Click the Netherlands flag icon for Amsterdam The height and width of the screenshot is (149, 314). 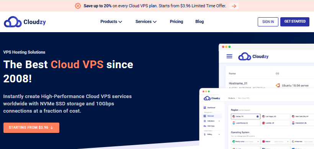(293, 123)
